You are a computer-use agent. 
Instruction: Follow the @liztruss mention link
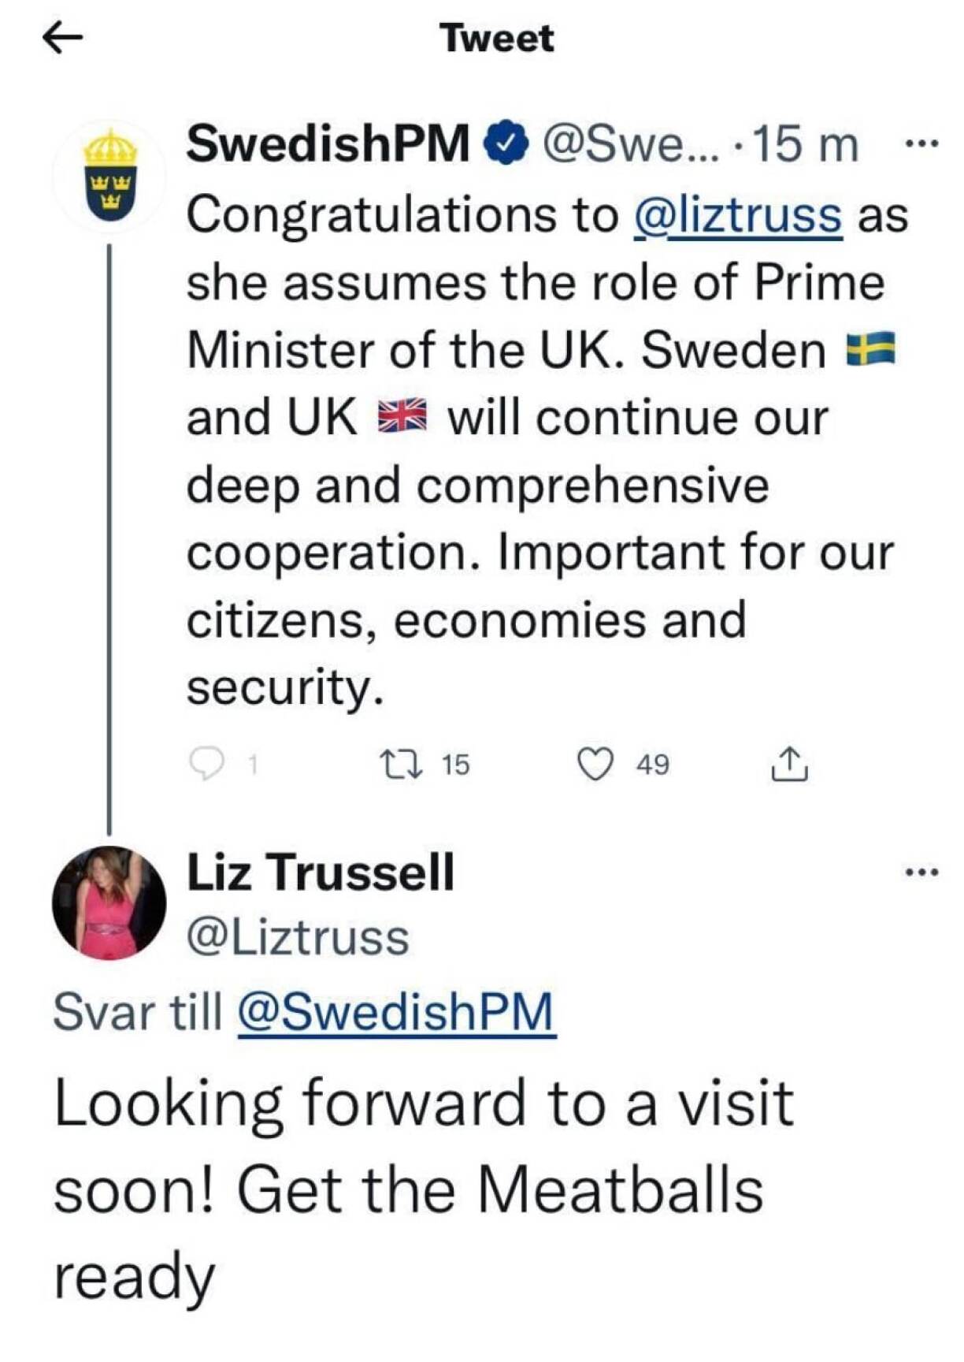[x=738, y=214]
